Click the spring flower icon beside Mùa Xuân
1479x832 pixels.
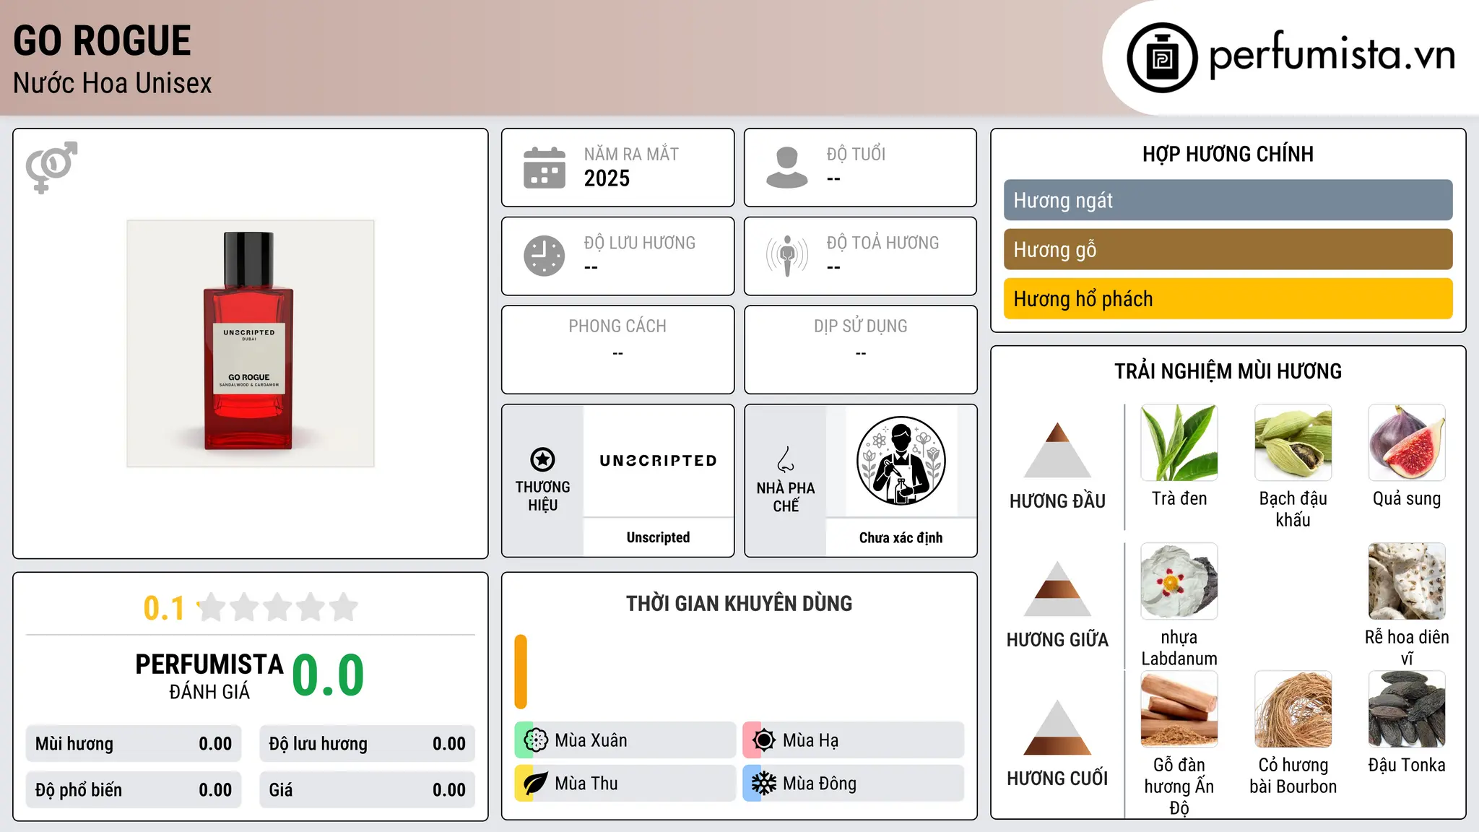click(x=536, y=740)
